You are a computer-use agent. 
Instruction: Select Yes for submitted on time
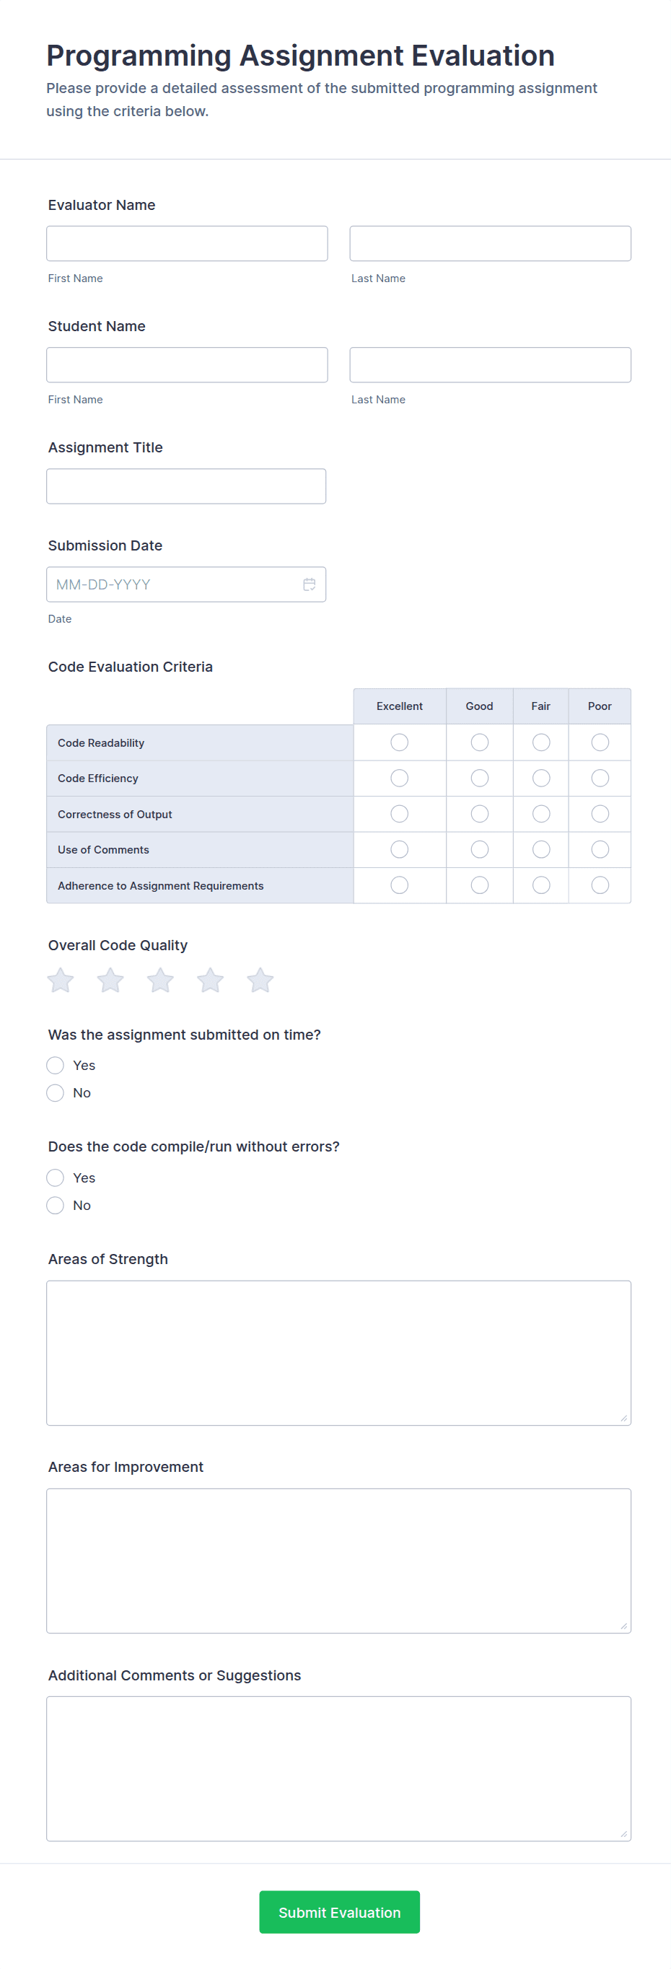coord(55,1066)
